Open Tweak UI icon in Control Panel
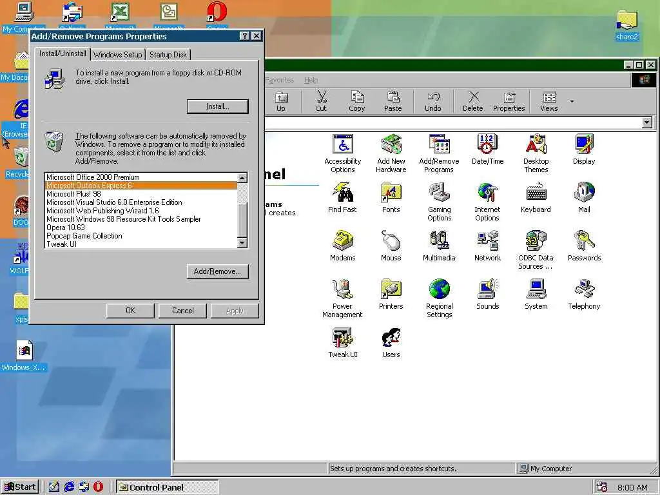This screenshot has width=660, height=495. [x=343, y=343]
